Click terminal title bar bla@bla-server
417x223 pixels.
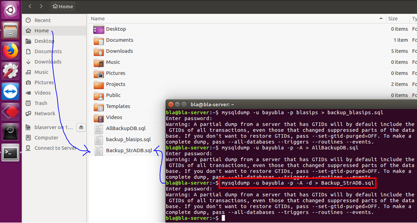point(212,104)
